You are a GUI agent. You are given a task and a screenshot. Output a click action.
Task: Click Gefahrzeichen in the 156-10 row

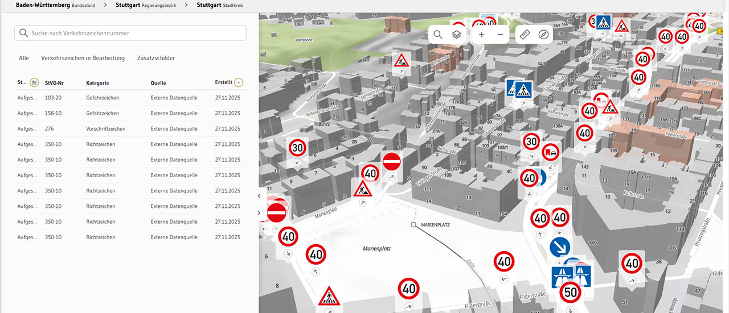click(x=103, y=114)
